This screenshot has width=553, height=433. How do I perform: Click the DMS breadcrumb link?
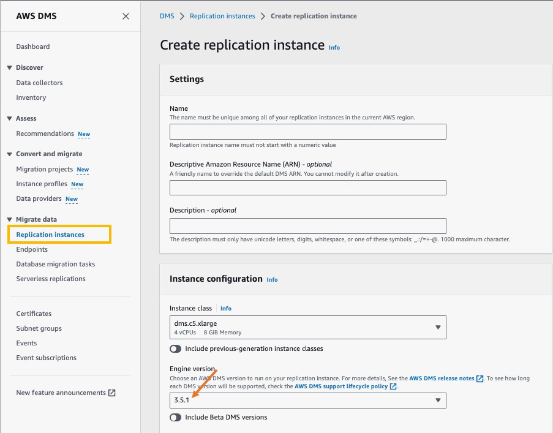[x=167, y=16]
